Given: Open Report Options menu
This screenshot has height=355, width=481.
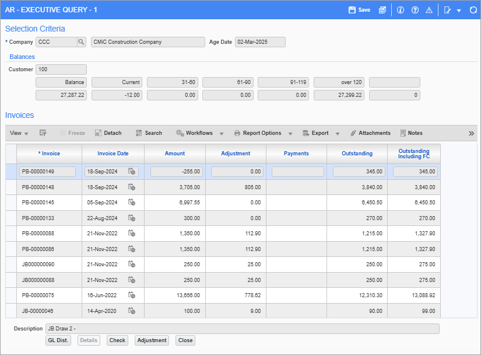Looking at the screenshot, I should click(x=258, y=133).
